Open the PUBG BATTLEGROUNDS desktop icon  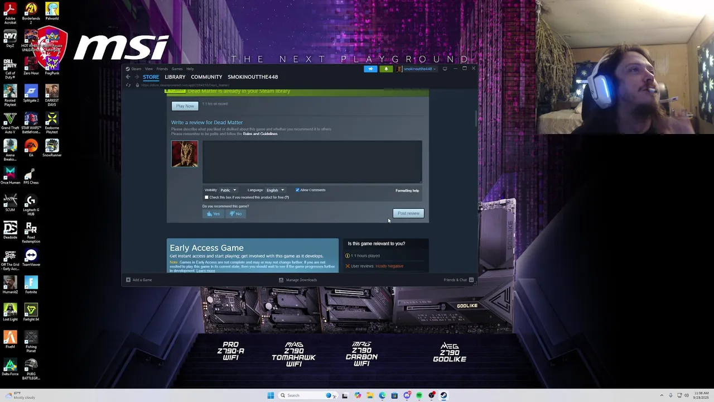click(x=31, y=369)
